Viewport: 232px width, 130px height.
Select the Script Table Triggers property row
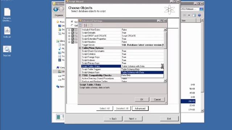(101, 69)
